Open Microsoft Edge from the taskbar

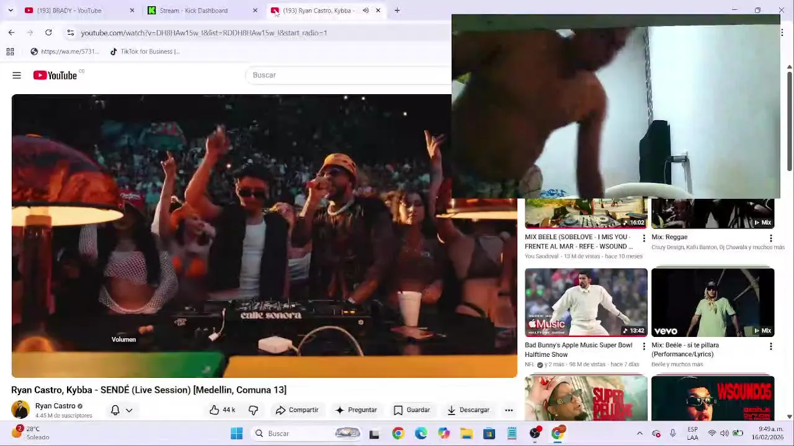coord(421,434)
